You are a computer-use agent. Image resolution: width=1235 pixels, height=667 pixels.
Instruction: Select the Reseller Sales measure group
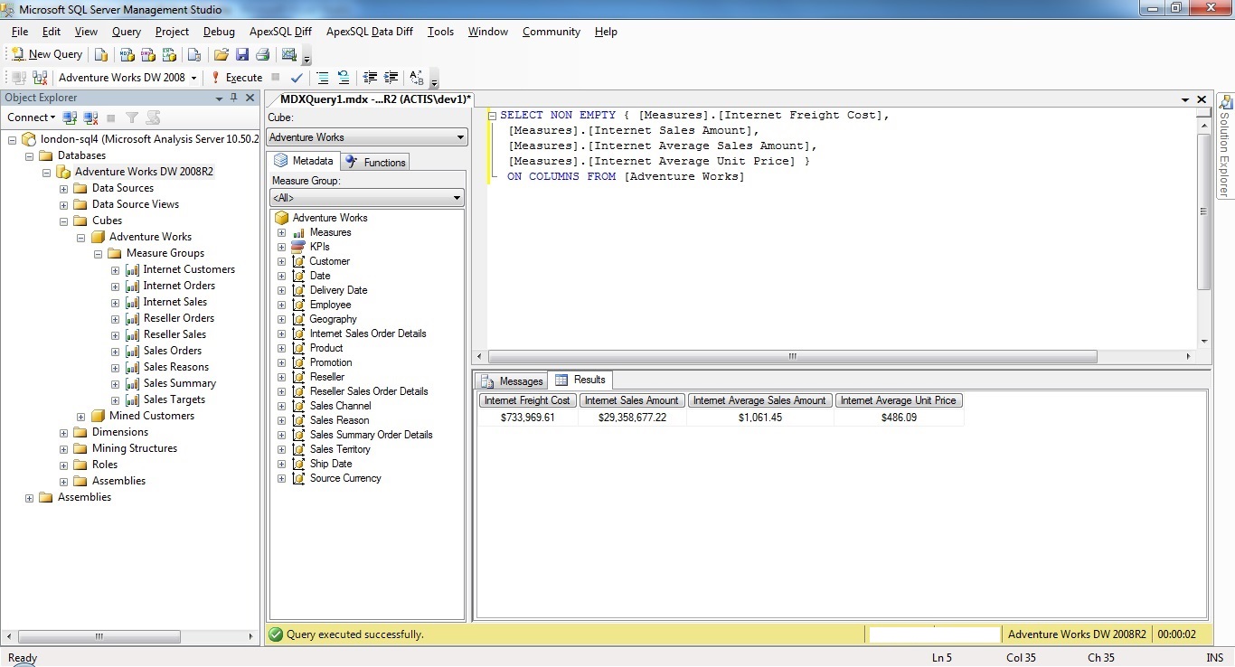click(174, 334)
